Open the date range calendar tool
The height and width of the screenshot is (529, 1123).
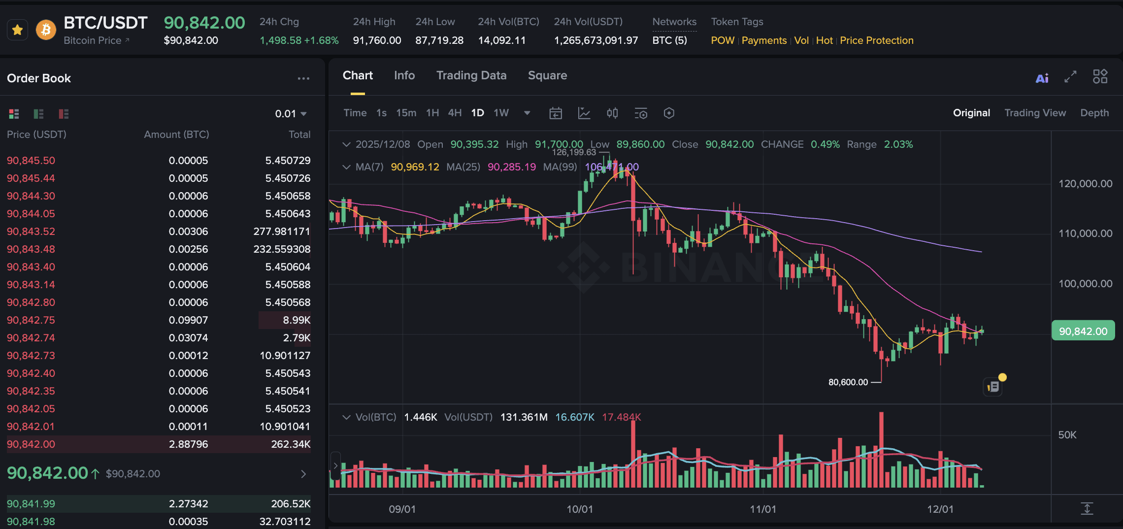[556, 113]
